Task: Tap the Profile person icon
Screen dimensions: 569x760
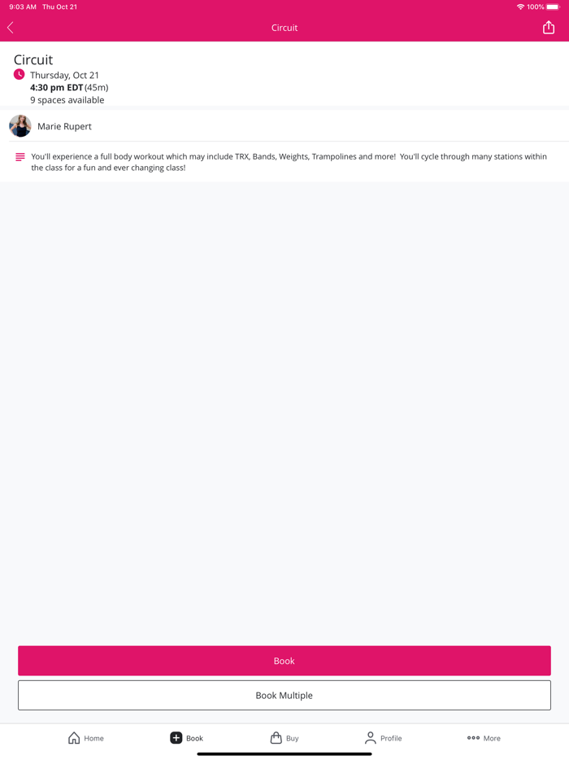Action: click(370, 738)
